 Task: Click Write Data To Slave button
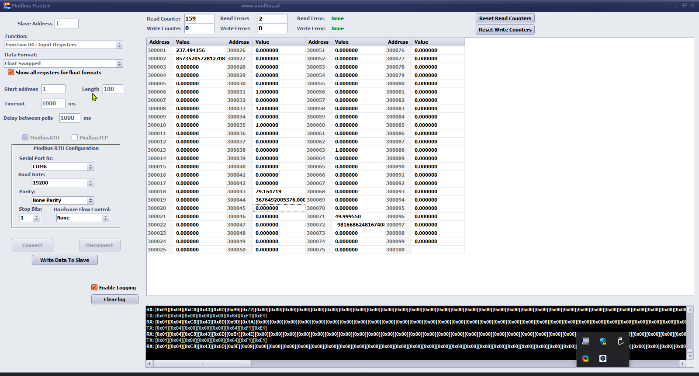[x=65, y=260]
